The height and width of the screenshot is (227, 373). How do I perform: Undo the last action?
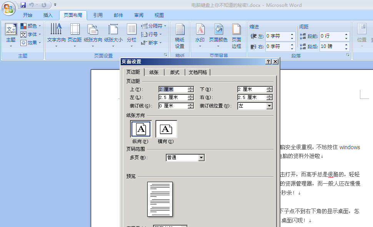point(32,5)
